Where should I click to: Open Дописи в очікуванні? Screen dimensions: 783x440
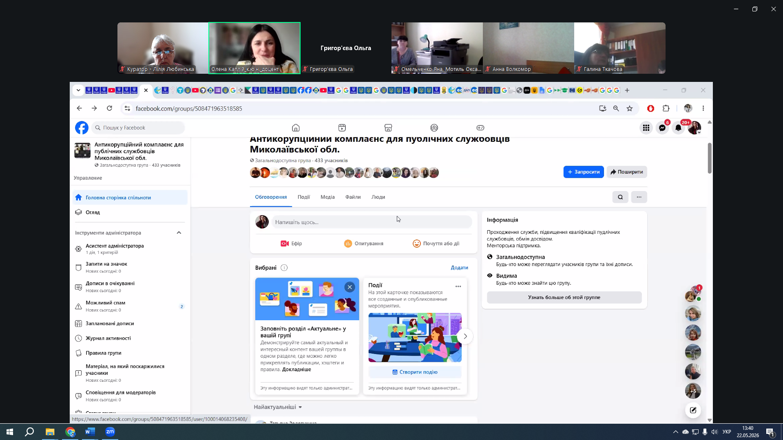(130, 287)
